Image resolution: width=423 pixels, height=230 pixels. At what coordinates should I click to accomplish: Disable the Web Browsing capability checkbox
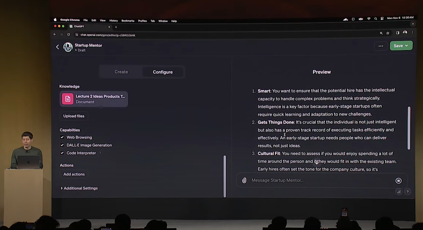tap(62, 137)
